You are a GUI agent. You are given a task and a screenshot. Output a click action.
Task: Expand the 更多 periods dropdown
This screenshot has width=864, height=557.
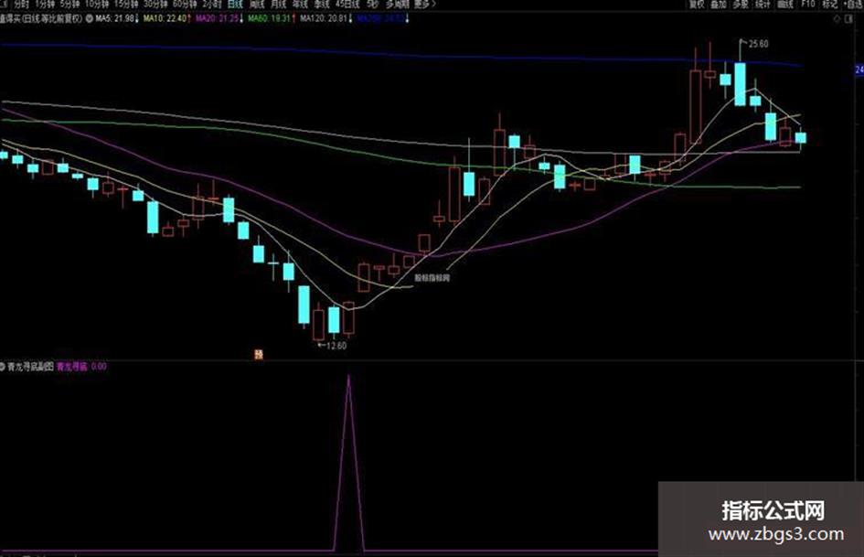[x=425, y=4]
